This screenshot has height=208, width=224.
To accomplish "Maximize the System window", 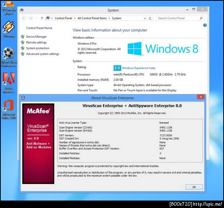I will tap(193, 9).
